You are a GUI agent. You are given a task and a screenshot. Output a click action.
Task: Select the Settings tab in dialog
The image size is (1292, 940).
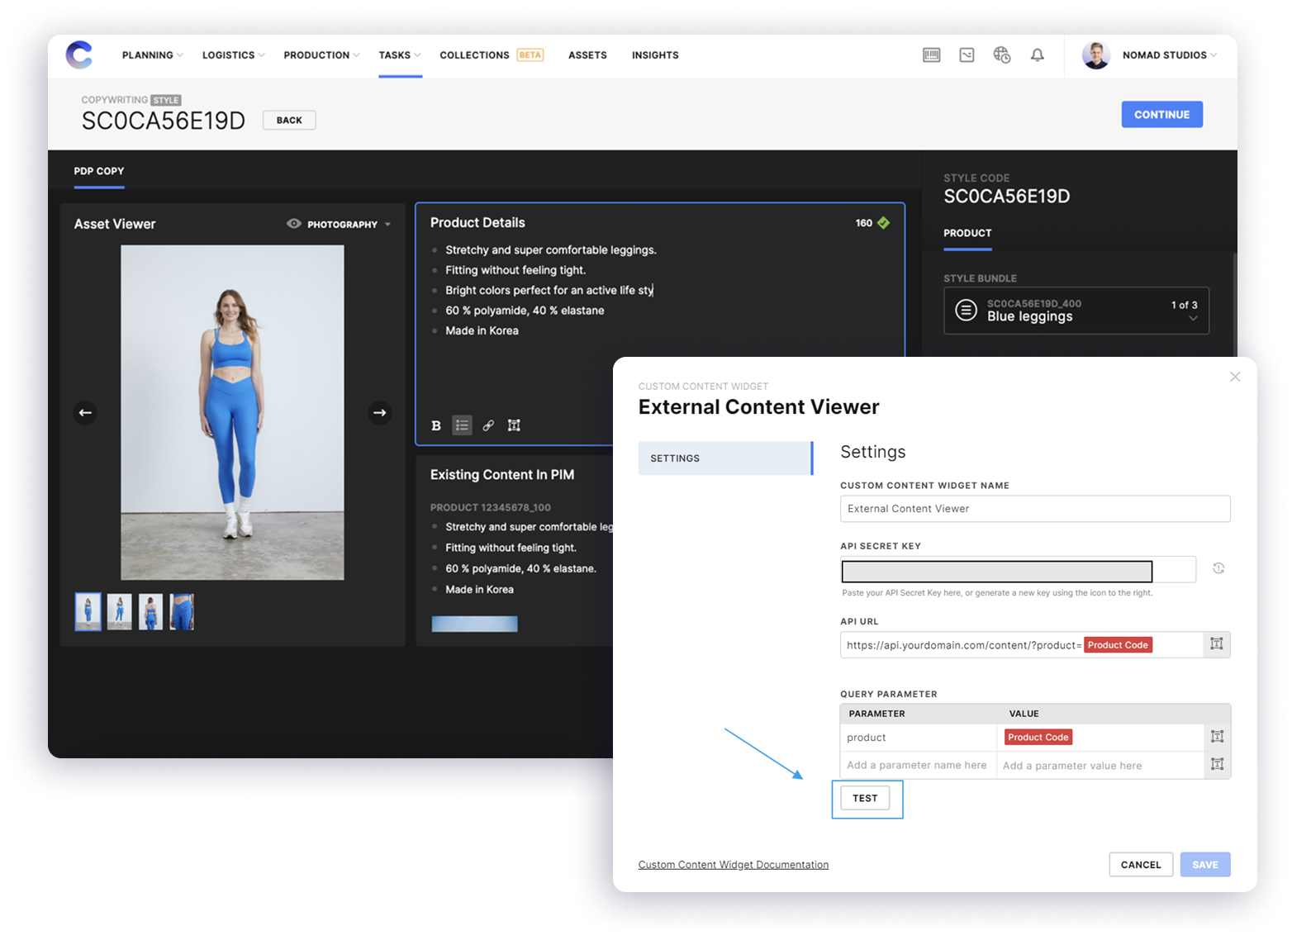coord(725,458)
